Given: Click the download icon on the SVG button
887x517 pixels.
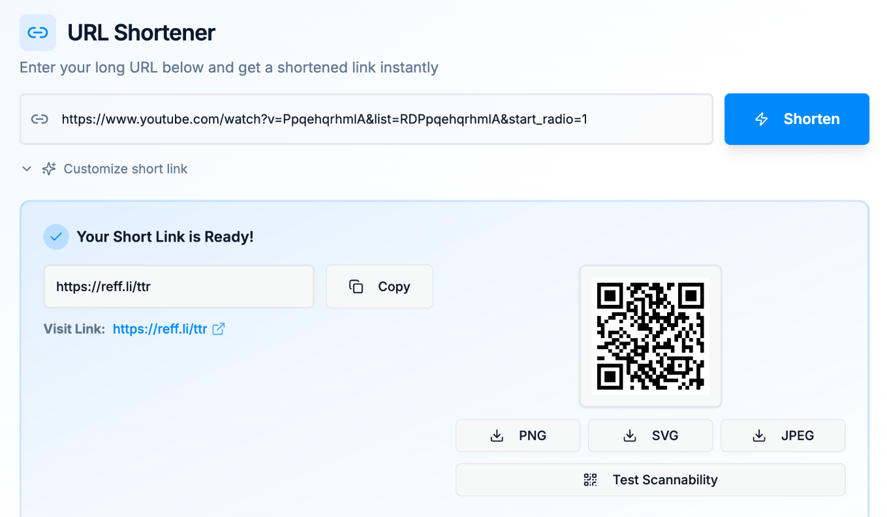Looking at the screenshot, I should point(630,435).
